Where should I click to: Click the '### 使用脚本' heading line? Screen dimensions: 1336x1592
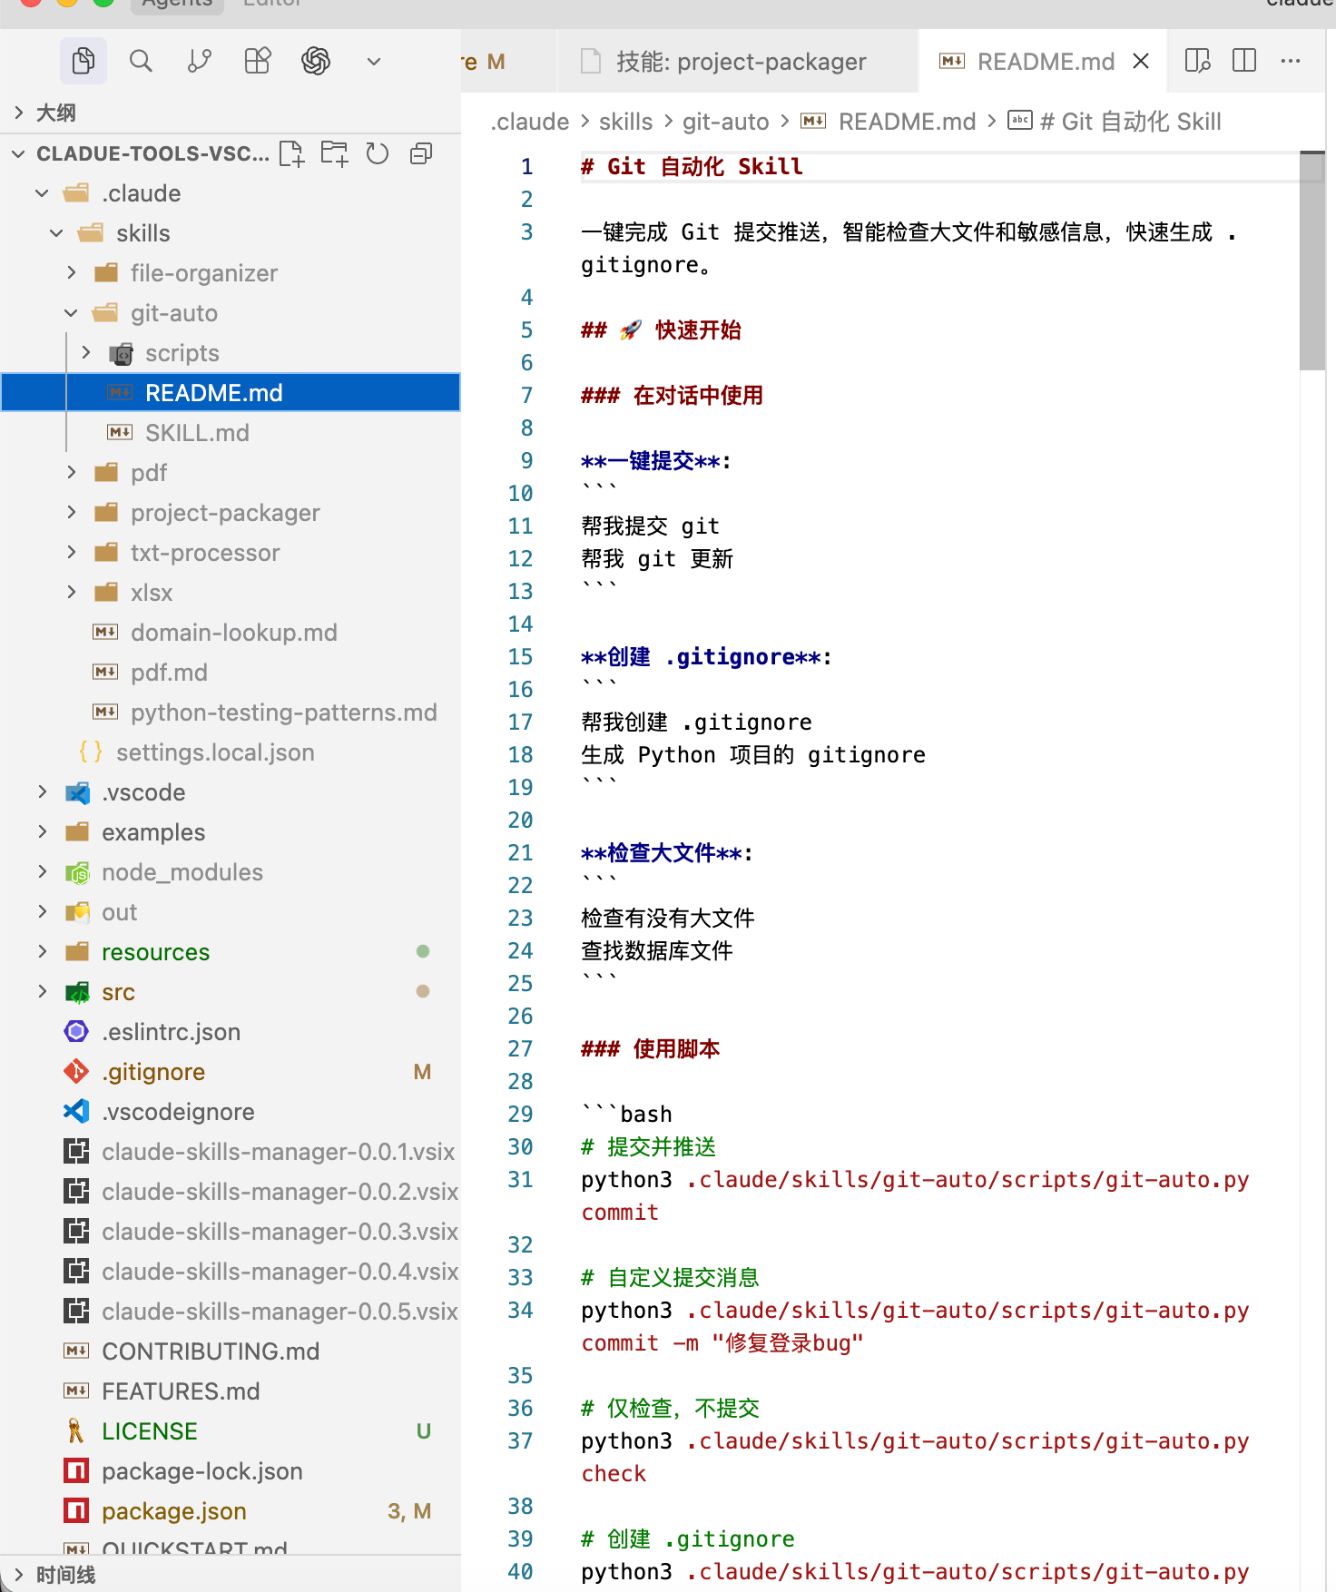(650, 1048)
